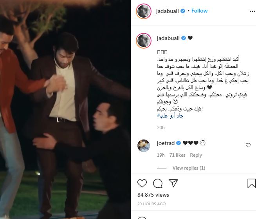Open jadabuali's profile picture in header

click(144, 11)
